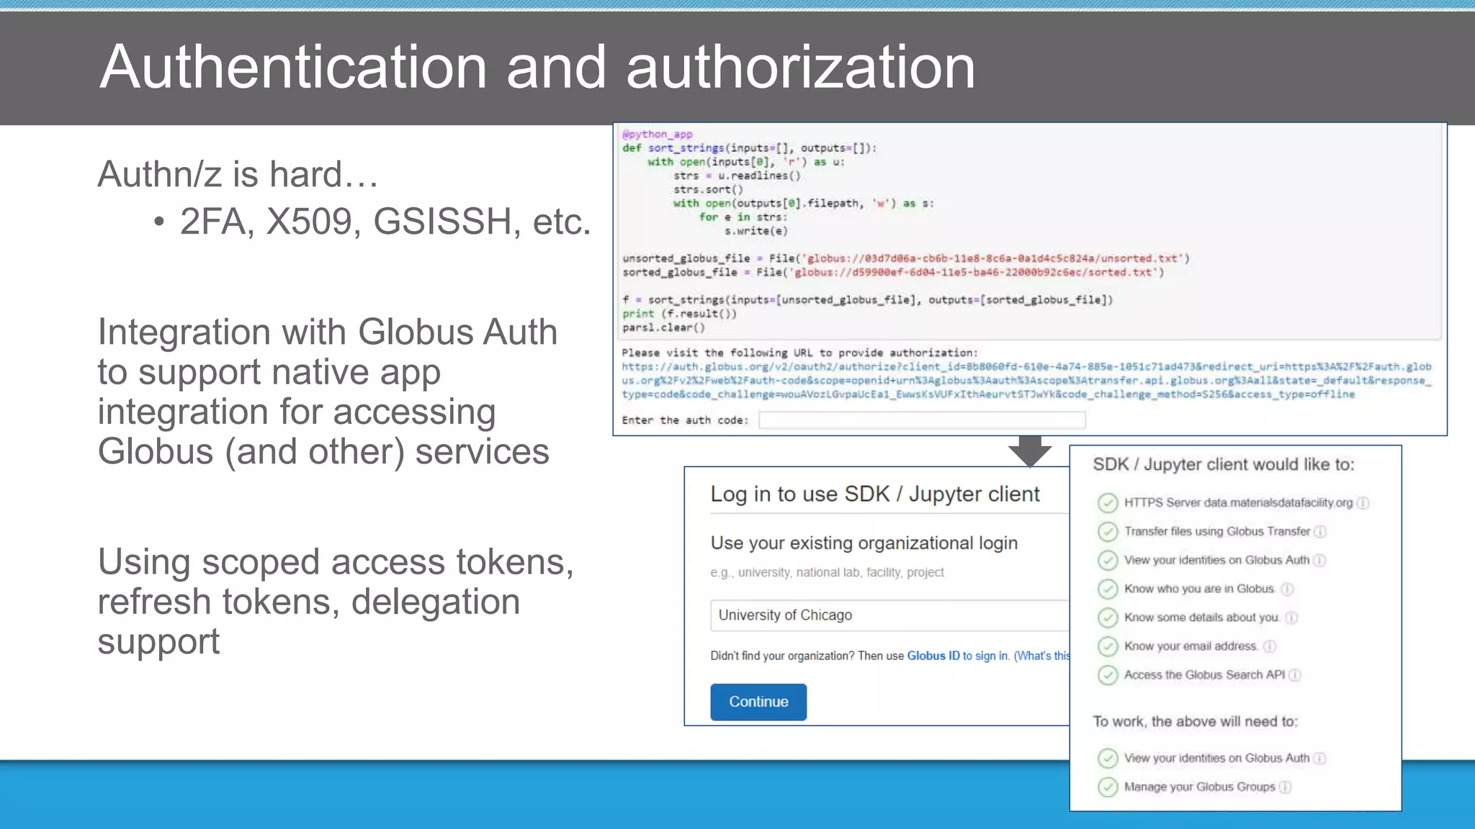The height and width of the screenshot is (829, 1475).
Task: Click green check icon for Know who you are in Globus
Action: tap(1108, 589)
